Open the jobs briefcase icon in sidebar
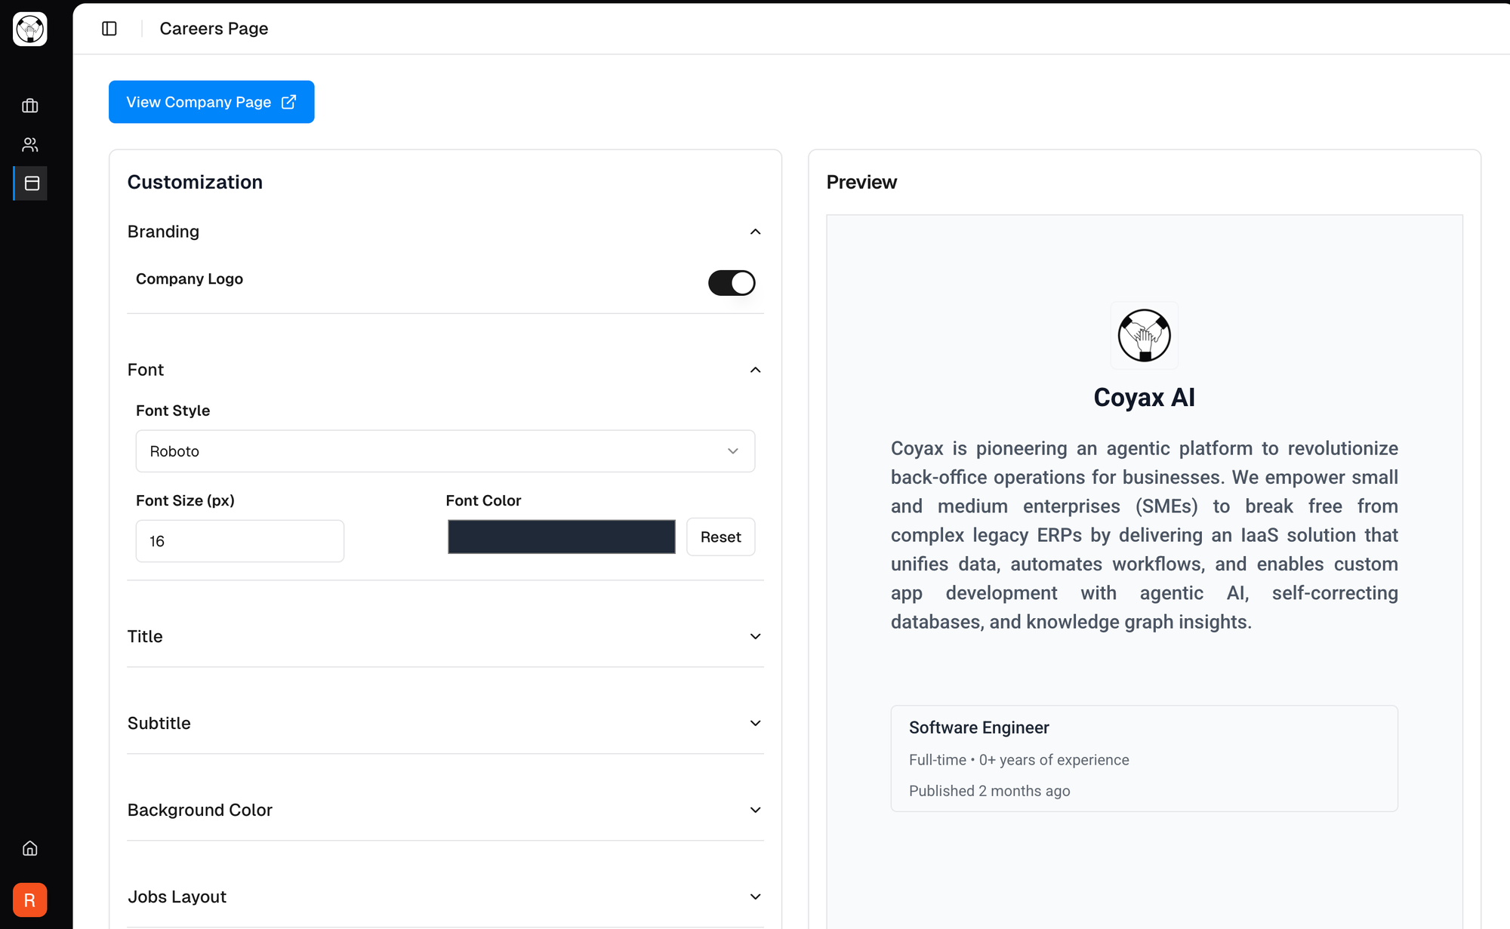The width and height of the screenshot is (1510, 929). point(30,106)
